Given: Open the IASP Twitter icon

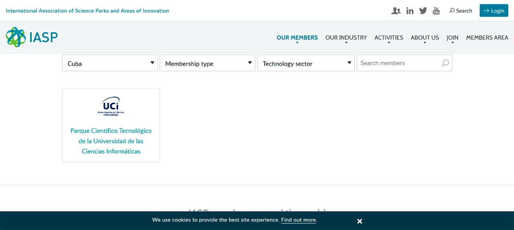Looking at the screenshot, I should coord(423,11).
